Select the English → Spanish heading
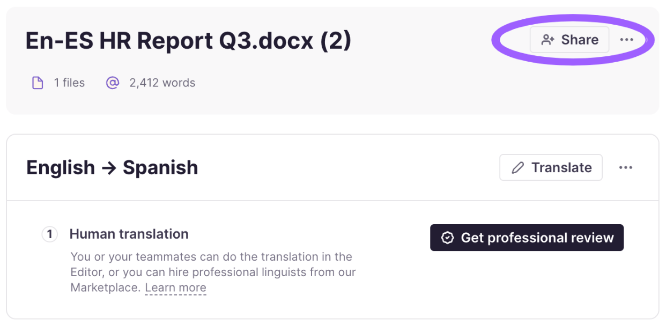The width and height of the screenshot is (666, 325). tap(112, 167)
